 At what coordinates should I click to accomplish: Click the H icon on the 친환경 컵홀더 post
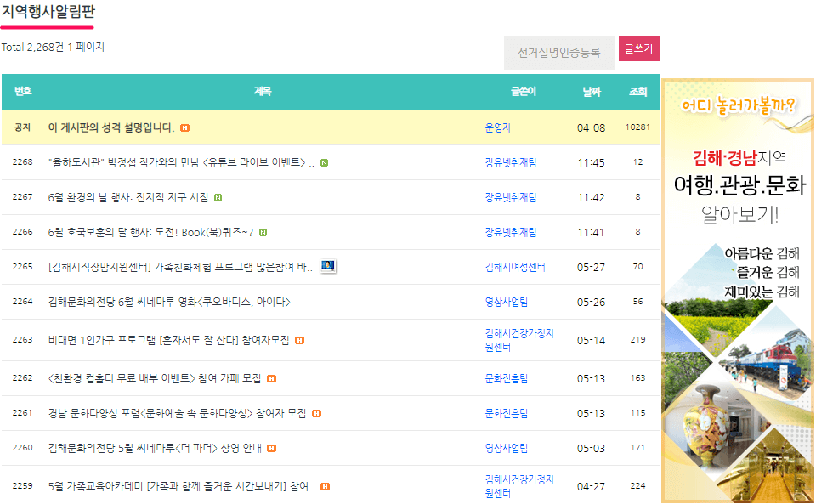(x=271, y=379)
